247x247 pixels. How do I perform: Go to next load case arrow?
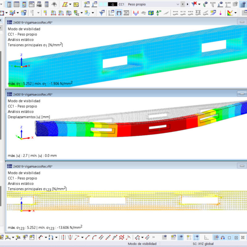point(187,4)
